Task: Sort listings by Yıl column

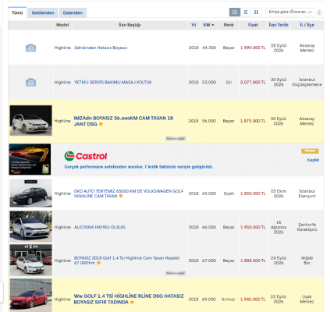Action: [193, 25]
